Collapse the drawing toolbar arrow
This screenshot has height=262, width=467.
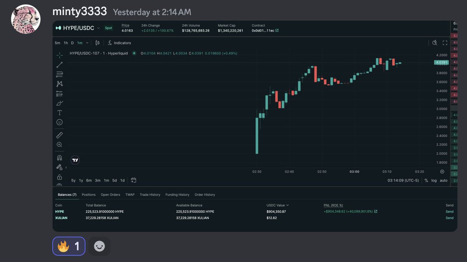coord(66,168)
